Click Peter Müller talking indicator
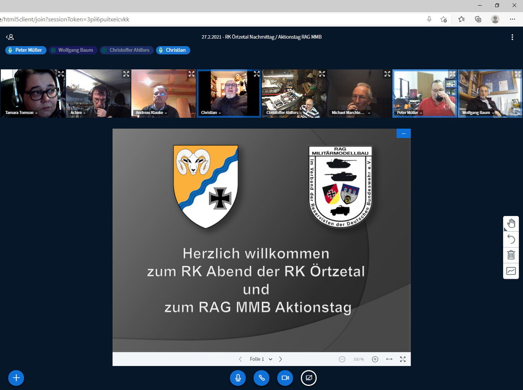 click(x=26, y=50)
